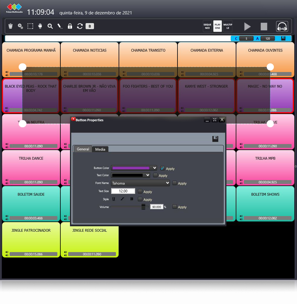Click the Pulsar Multimedia logo
Viewport: 297px width, 304px height.
tap(14, 8)
